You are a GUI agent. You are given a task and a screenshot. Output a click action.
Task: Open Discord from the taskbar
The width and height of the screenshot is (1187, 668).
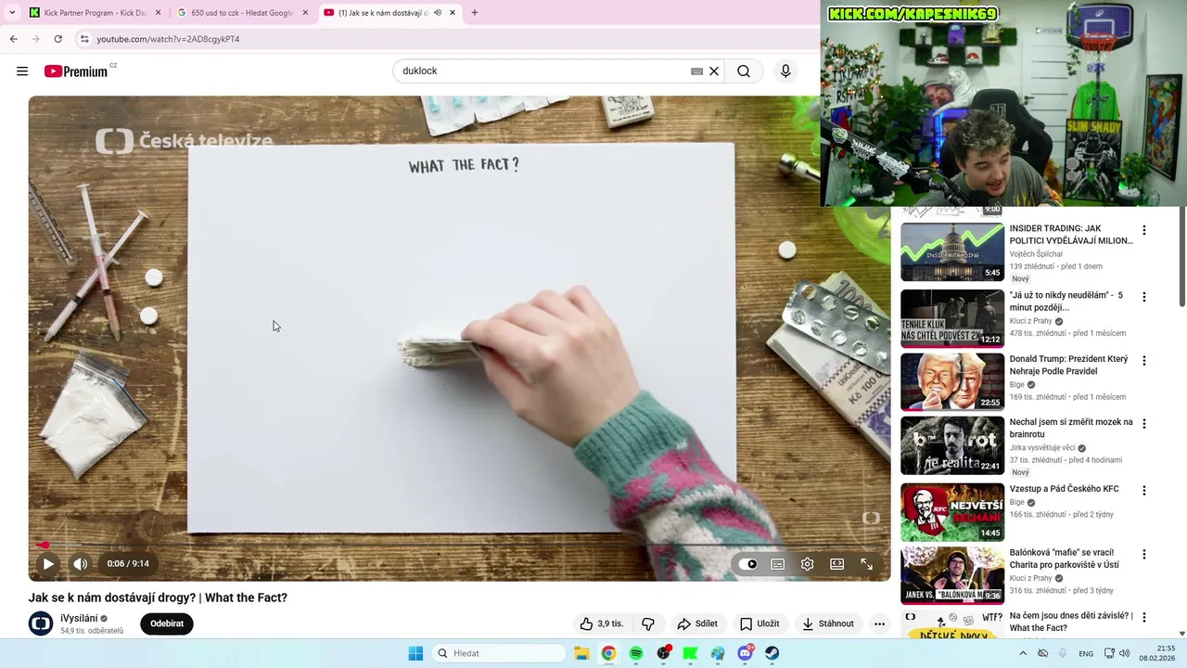tap(745, 653)
